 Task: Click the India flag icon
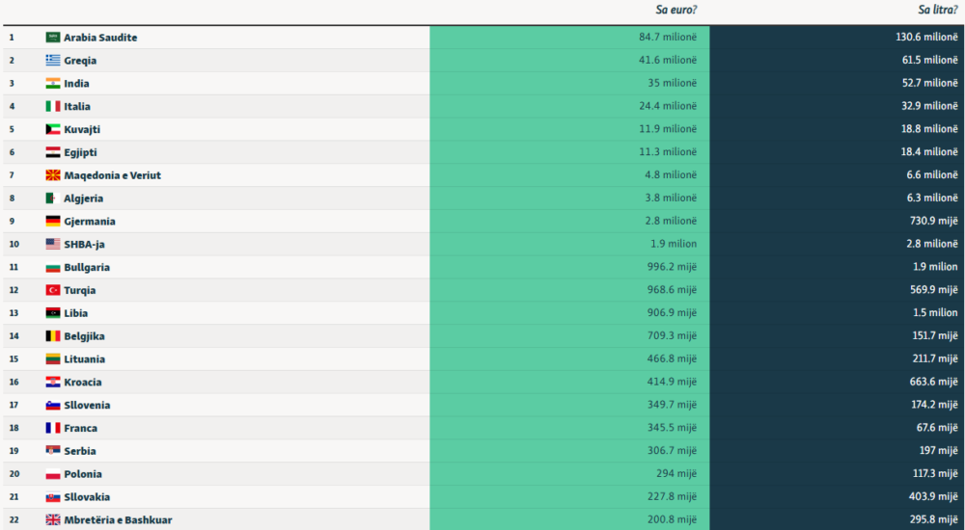click(x=53, y=84)
